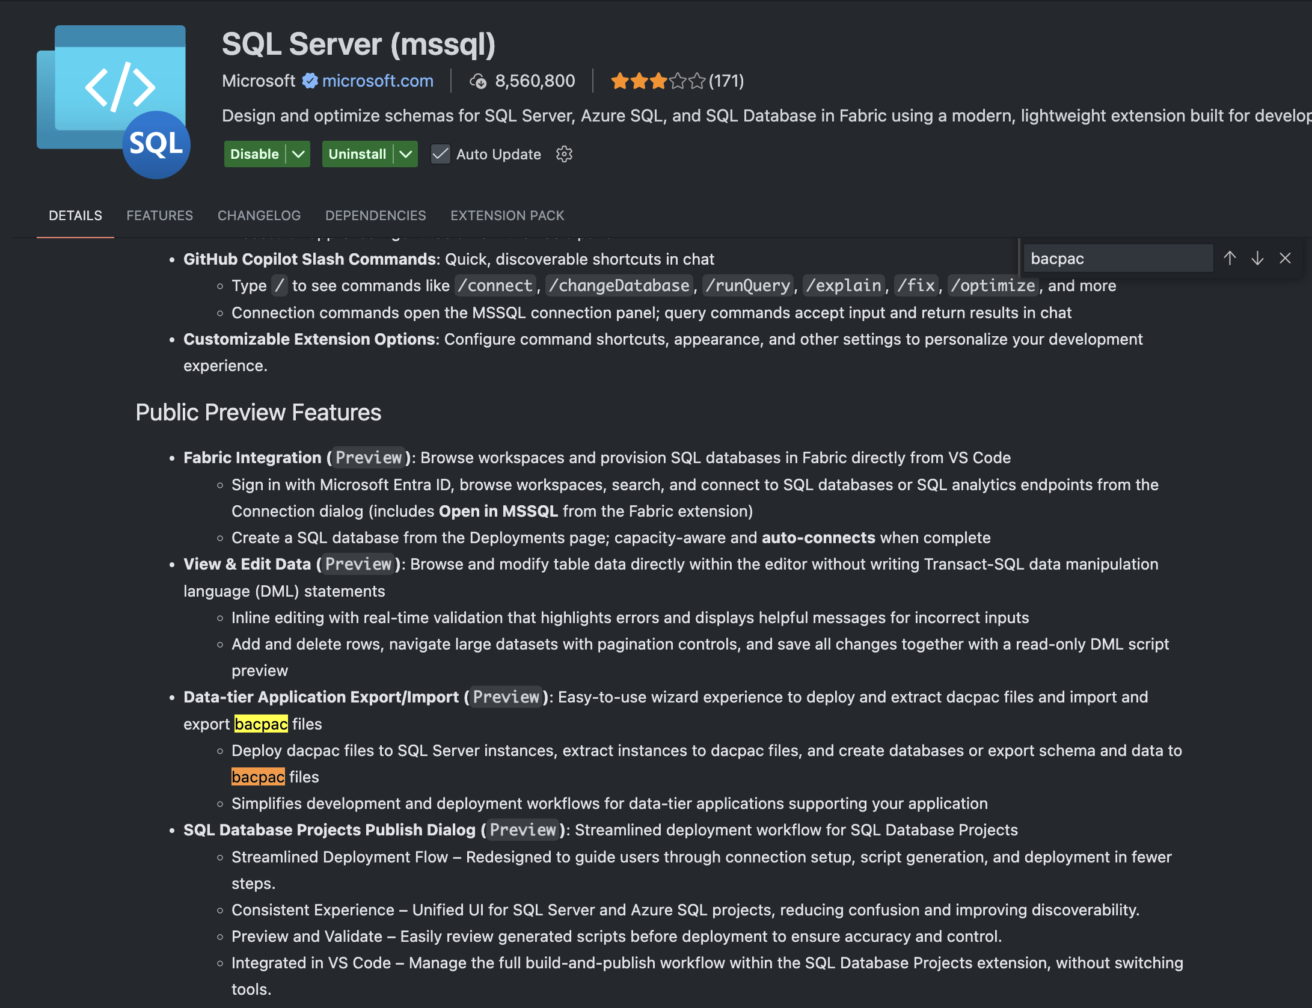Click the Disable button

(x=254, y=155)
